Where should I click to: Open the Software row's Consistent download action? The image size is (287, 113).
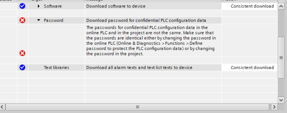(x=252, y=6)
